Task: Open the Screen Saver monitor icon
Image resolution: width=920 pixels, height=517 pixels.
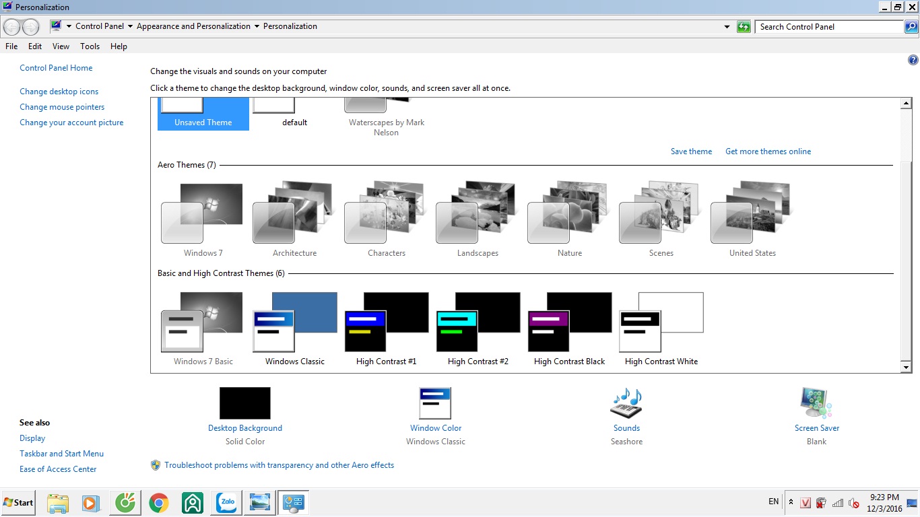Action: pyautogui.click(x=816, y=403)
